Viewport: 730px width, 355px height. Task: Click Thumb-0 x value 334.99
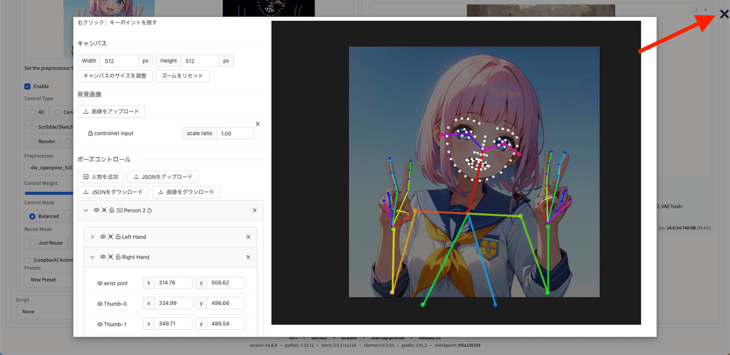point(173,303)
